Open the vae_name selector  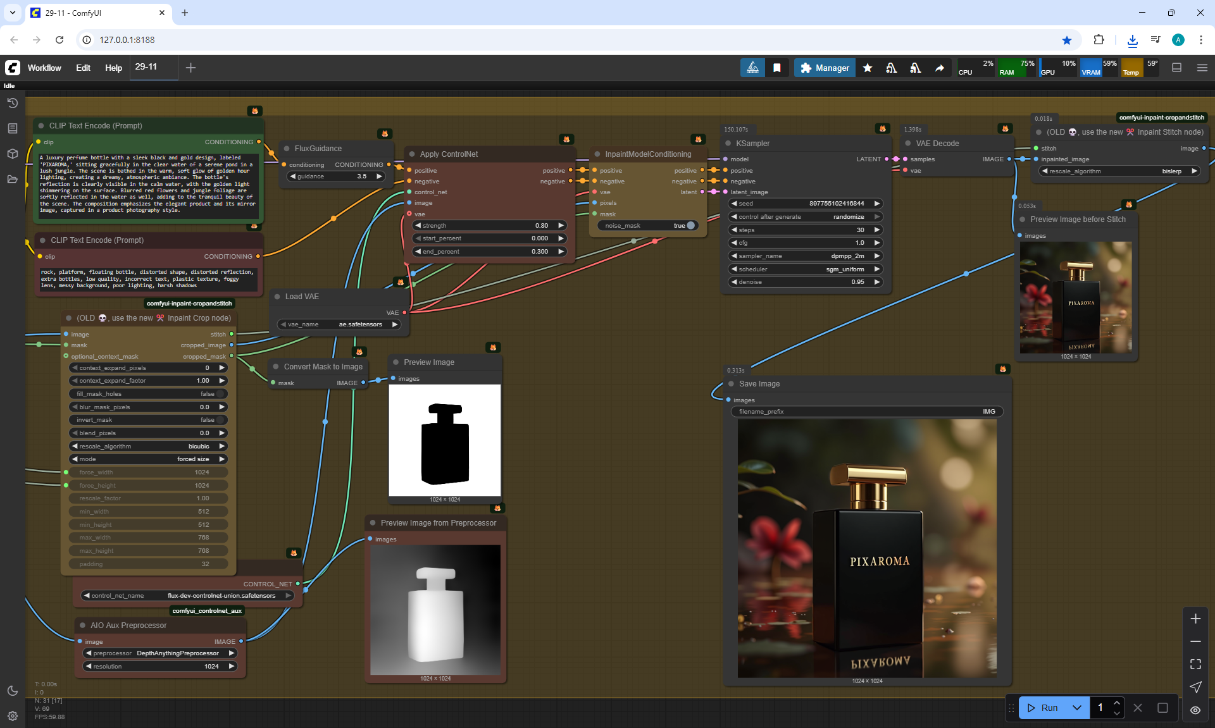(339, 324)
